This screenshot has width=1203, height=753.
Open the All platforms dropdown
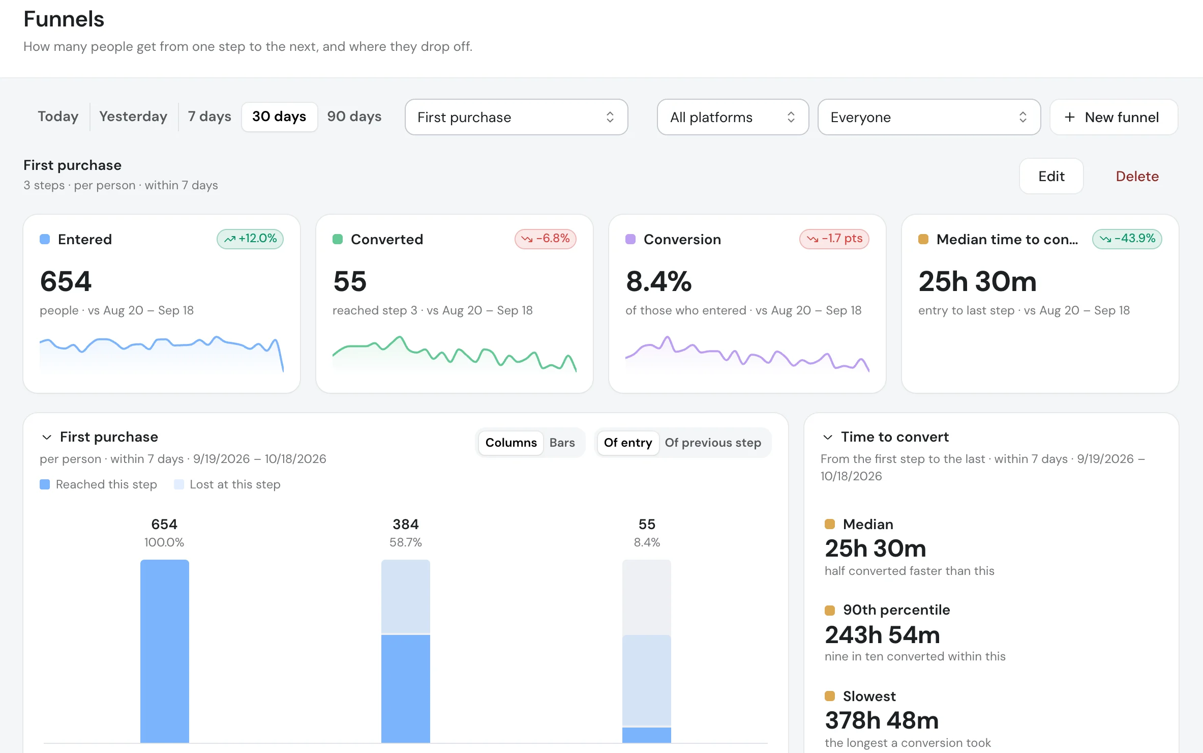click(733, 117)
